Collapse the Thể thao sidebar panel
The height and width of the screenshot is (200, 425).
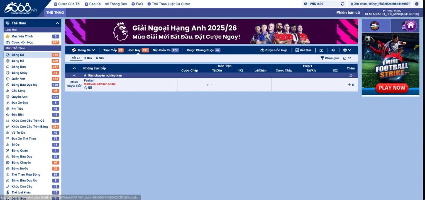(57, 23)
